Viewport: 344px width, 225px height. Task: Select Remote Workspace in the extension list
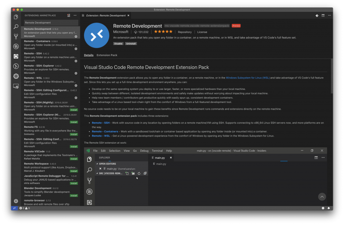50,167
